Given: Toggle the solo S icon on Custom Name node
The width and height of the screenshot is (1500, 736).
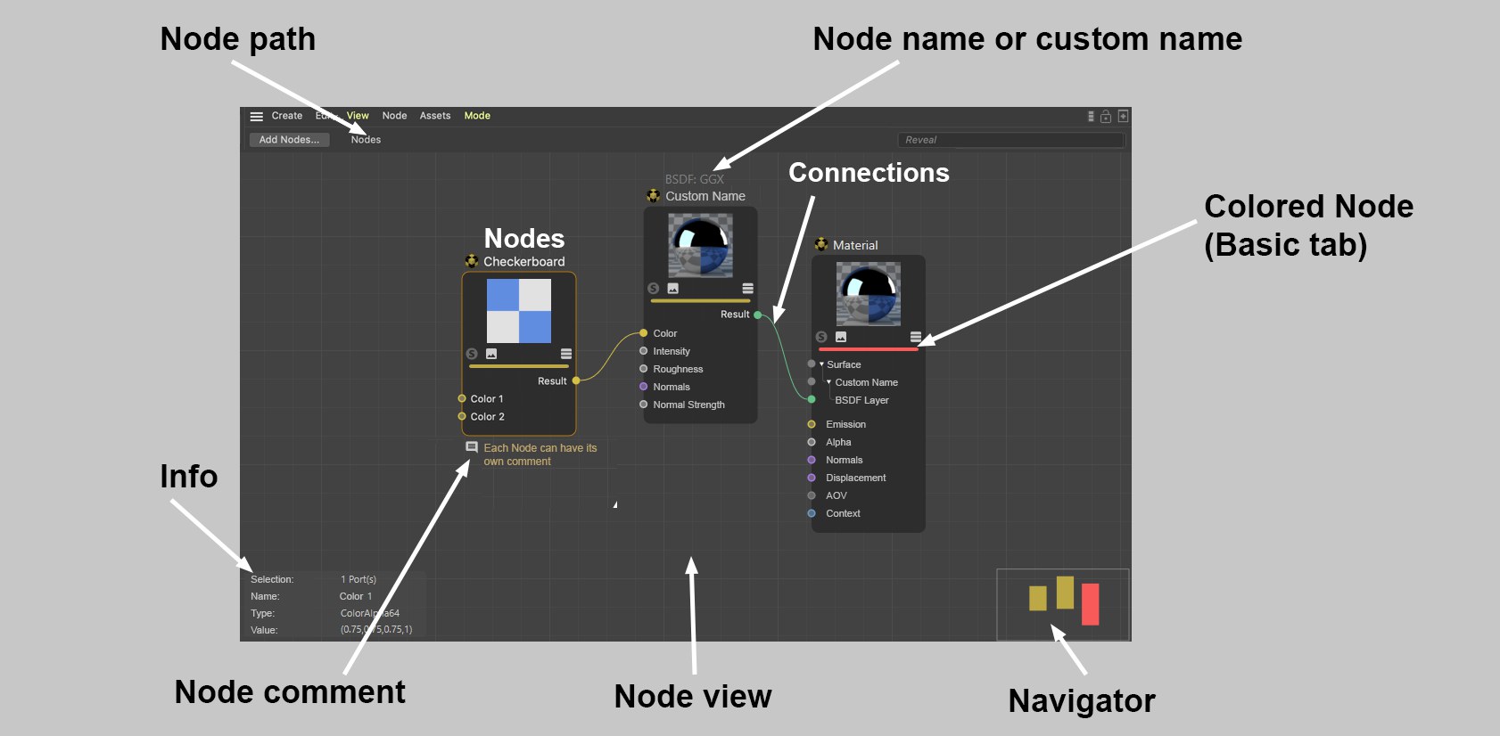Looking at the screenshot, I should tap(653, 289).
